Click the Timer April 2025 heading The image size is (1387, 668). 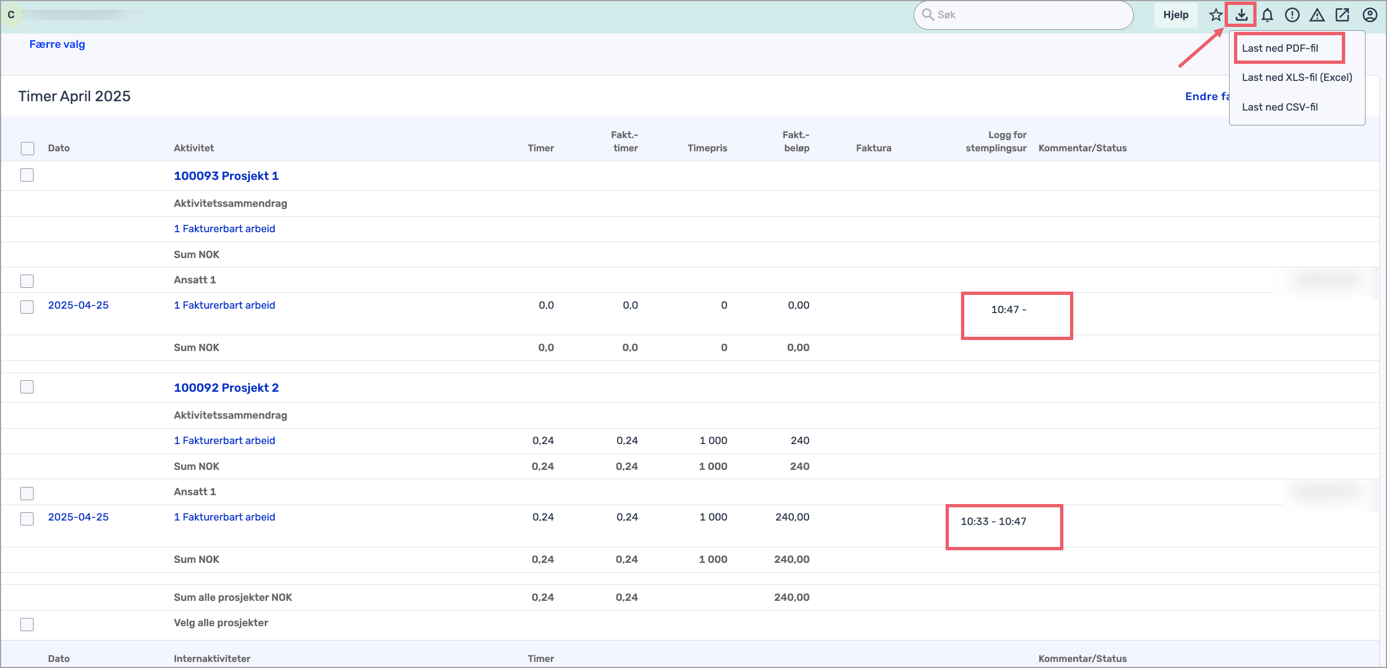pos(74,96)
